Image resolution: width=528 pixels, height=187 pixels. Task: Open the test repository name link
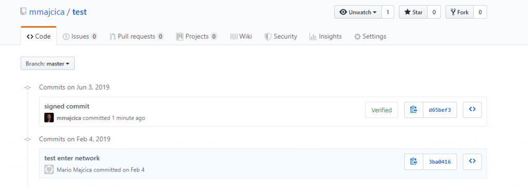tap(79, 12)
